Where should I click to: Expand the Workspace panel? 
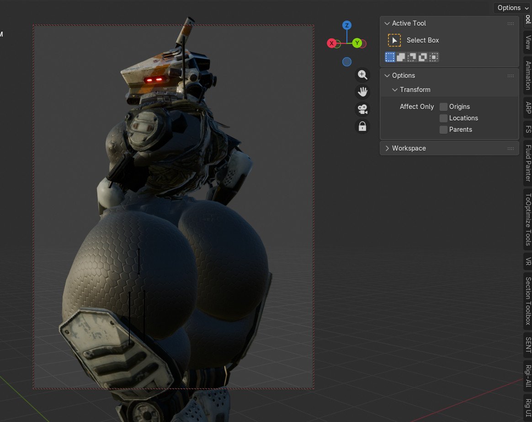(387, 148)
